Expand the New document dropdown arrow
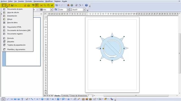The height and width of the screenshot is (101, 181). click(x=6, y=5)
